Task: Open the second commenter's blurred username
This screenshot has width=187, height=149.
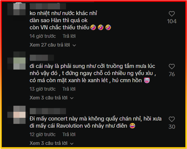Action: coord(42,58)
